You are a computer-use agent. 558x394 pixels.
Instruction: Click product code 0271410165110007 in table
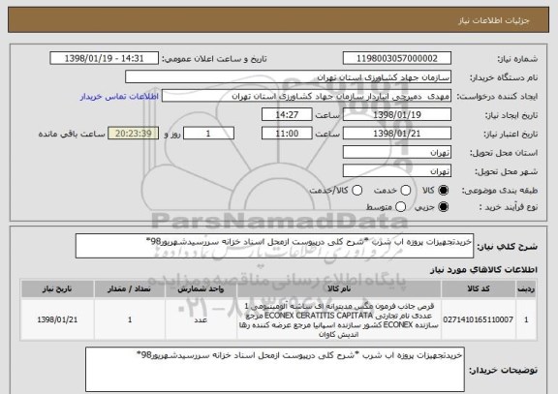point(478,319)
